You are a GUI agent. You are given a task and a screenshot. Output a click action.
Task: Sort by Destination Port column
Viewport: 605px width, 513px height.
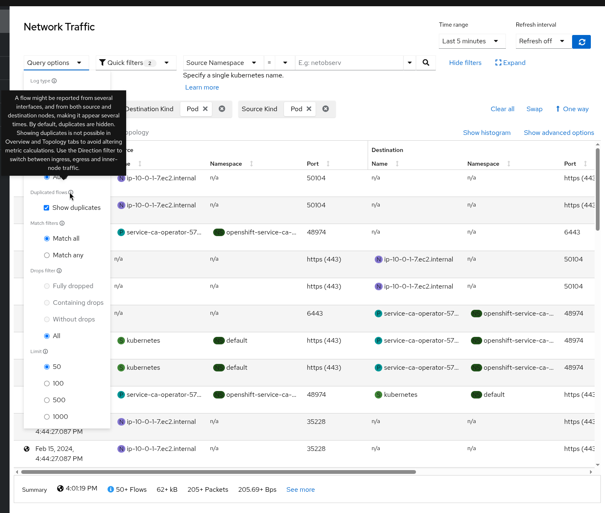pyautogui.click(x=585, y=164)
